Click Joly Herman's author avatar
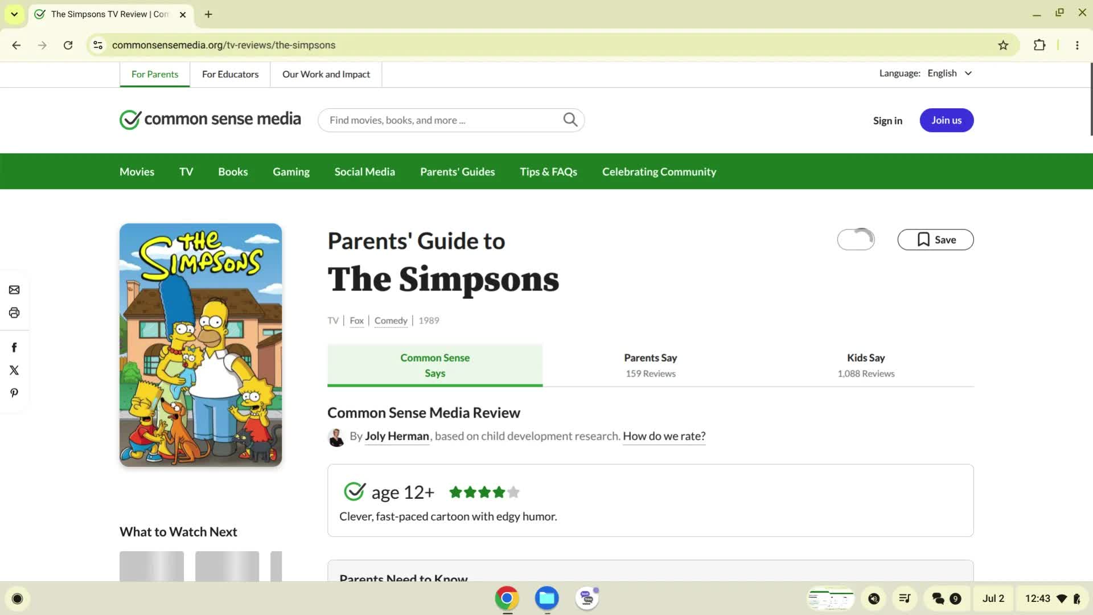 336,437
